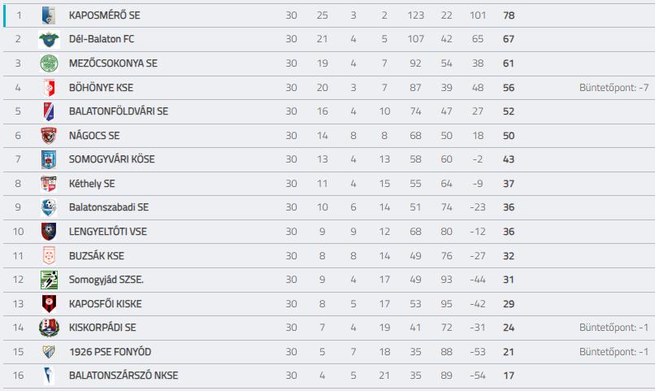Click the SOMOGYVÁRI KÖSE blue badge
Viewport: 655px width, 391px height.
click(49, 159)
